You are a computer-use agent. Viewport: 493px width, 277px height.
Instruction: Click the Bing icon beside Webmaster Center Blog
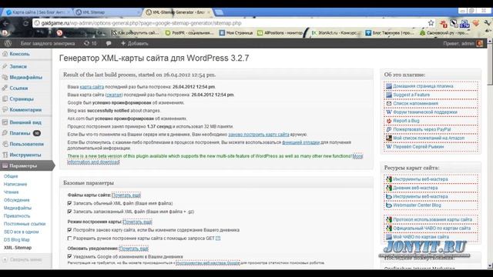pos(389,205)
